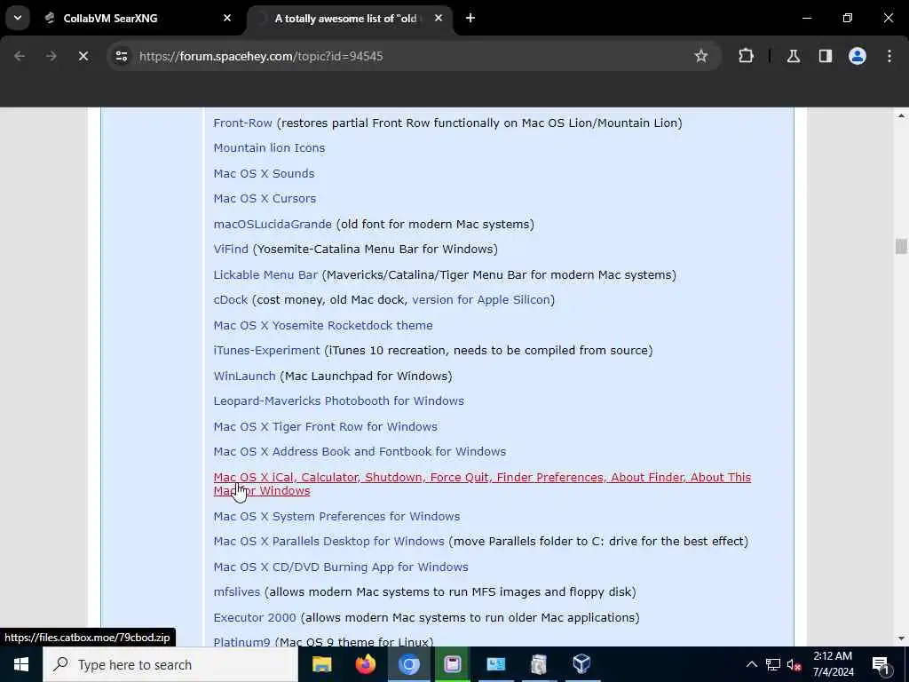Go forward with the forward arrow

click(x=51, y=56)
